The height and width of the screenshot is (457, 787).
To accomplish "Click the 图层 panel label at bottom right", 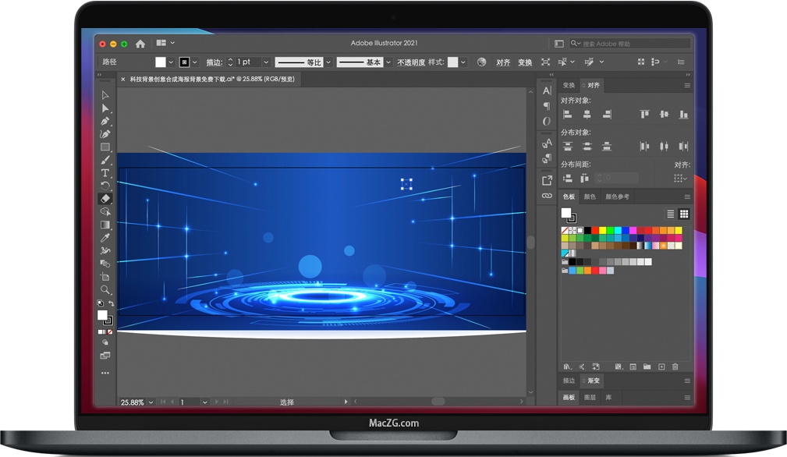I will click(x=591, y=398).
